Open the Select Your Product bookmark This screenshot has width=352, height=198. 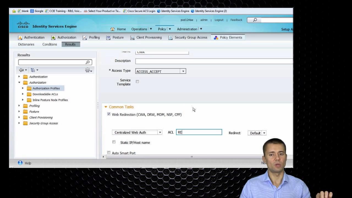[102, 11]
